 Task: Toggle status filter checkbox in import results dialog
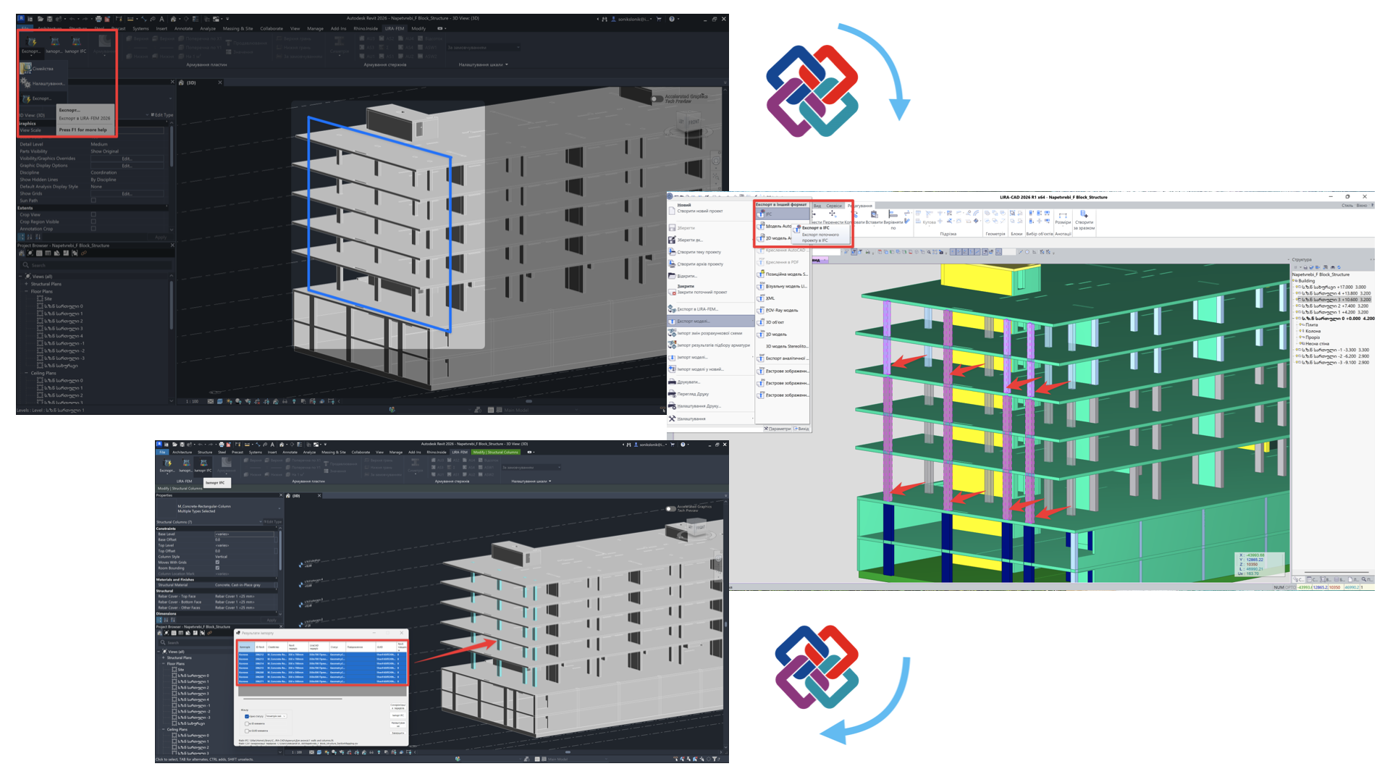pyautogui.click(x=247, y=716)
